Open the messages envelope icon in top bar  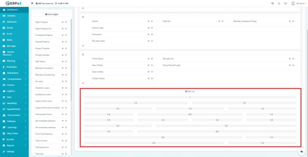[285, 3]
